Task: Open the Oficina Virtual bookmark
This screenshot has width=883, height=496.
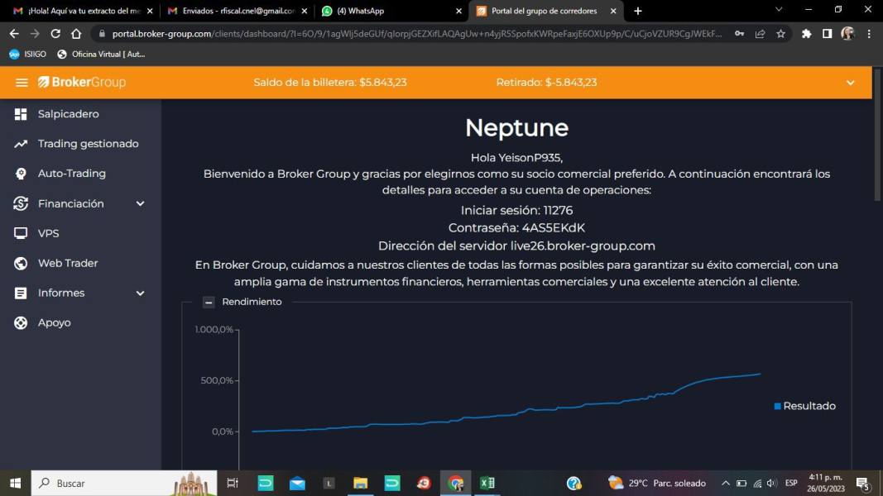Action: pyautogui.click(x=101, y=54)
